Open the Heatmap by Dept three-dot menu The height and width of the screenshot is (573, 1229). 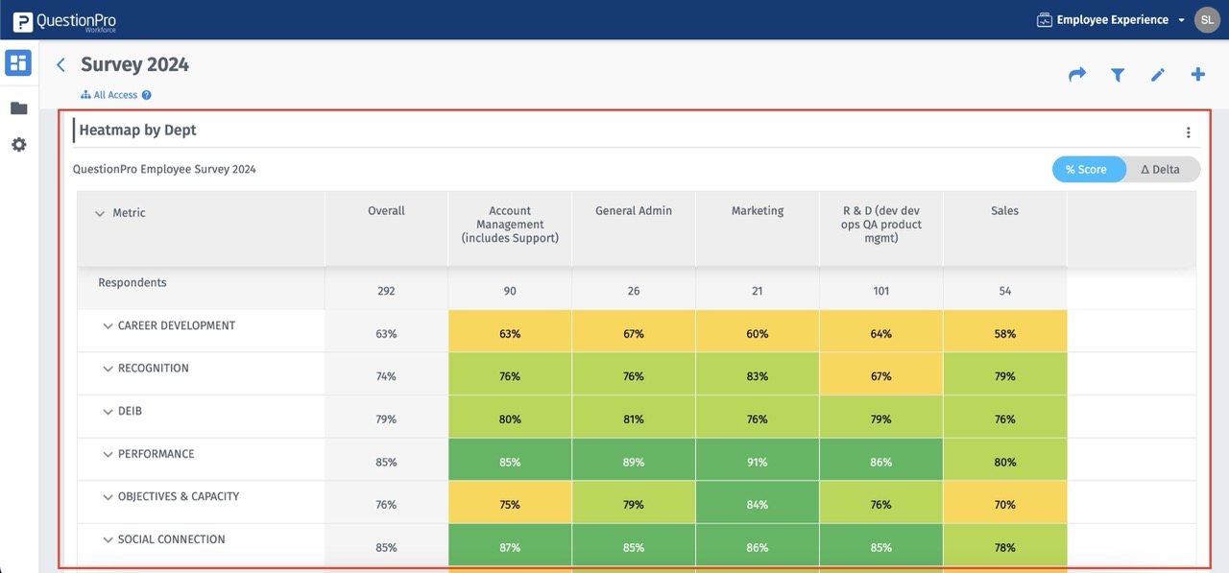[x=1189, y=131]
